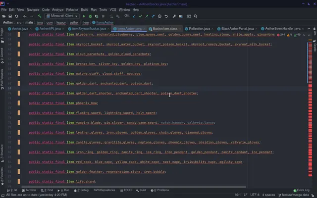Click the horizontal editor scrollbar
The width and height of the screenshot is (317, 198).
tap(133, 187)
